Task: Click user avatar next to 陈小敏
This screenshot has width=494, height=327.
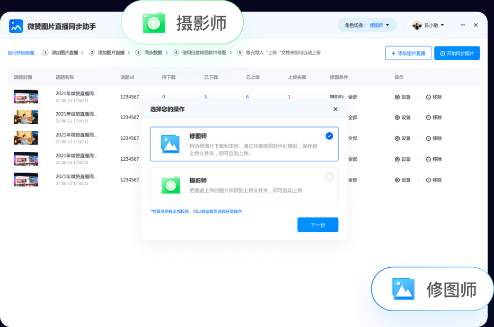Action: click(417, 25)
